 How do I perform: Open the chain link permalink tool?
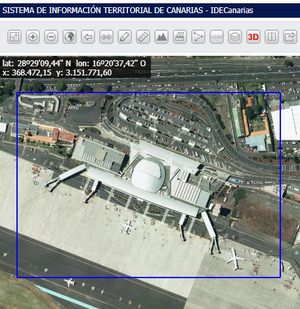[x=106, y=37]
